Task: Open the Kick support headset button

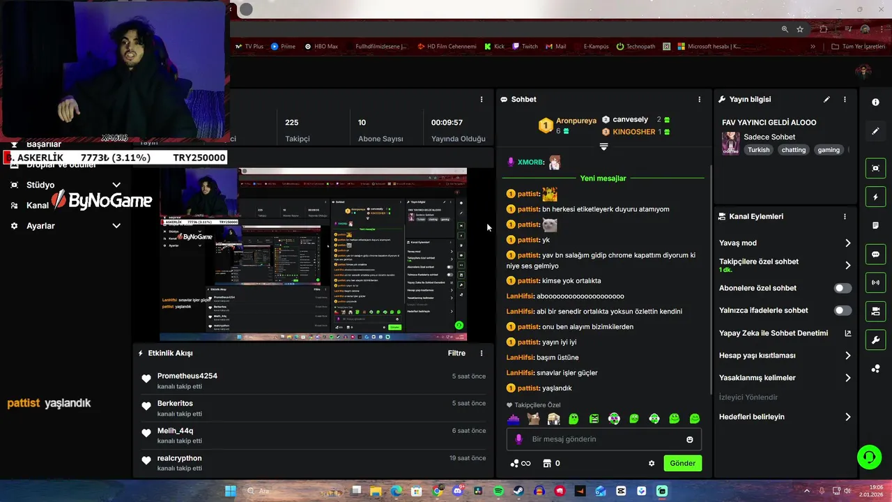Action: tap(869, 457)
